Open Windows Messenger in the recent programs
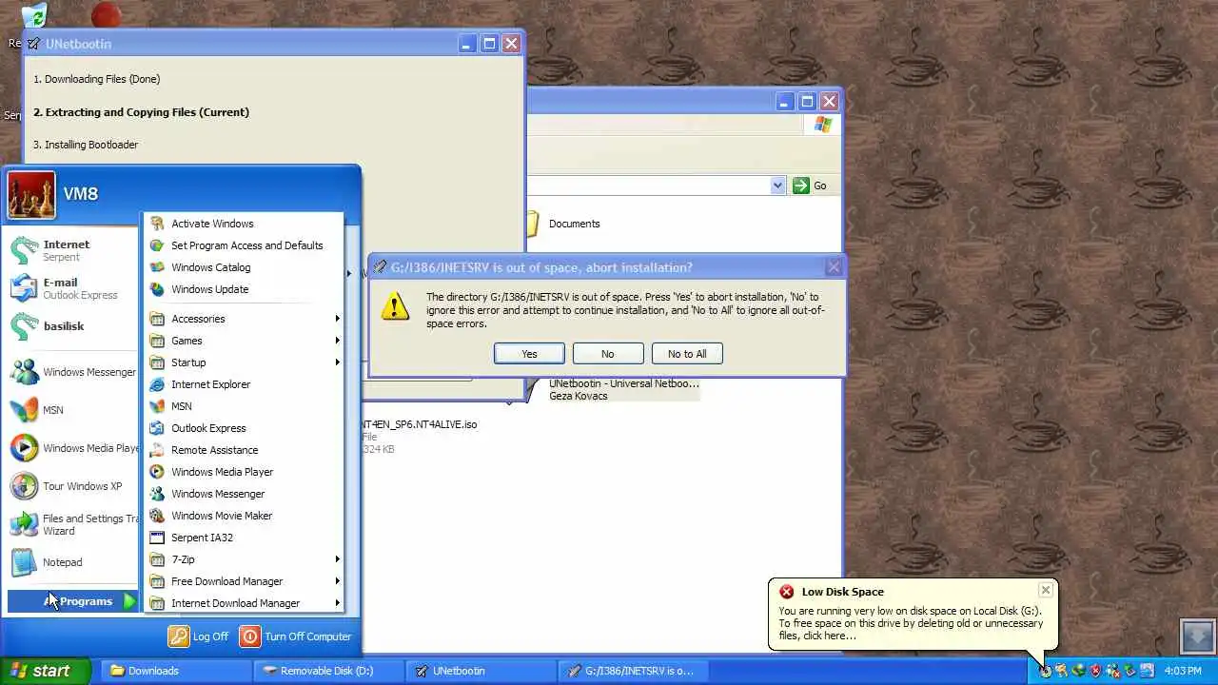 [72, 372]
